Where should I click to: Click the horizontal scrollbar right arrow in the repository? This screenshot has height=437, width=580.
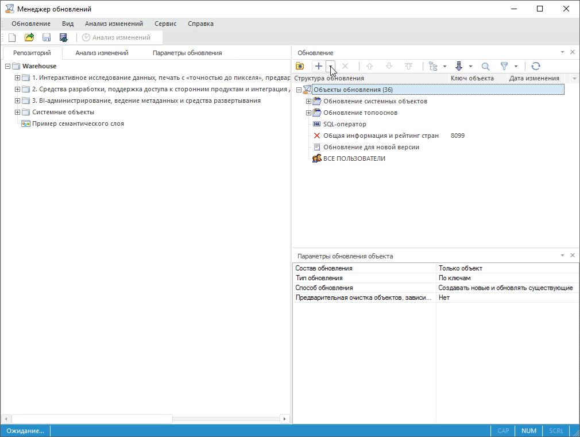coord(284,419)
